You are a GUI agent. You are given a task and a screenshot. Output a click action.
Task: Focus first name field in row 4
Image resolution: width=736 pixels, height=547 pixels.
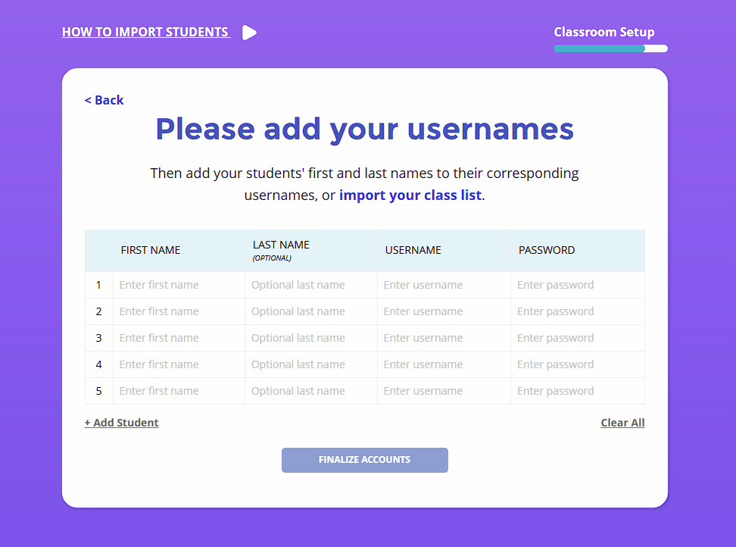click(179, 365)
